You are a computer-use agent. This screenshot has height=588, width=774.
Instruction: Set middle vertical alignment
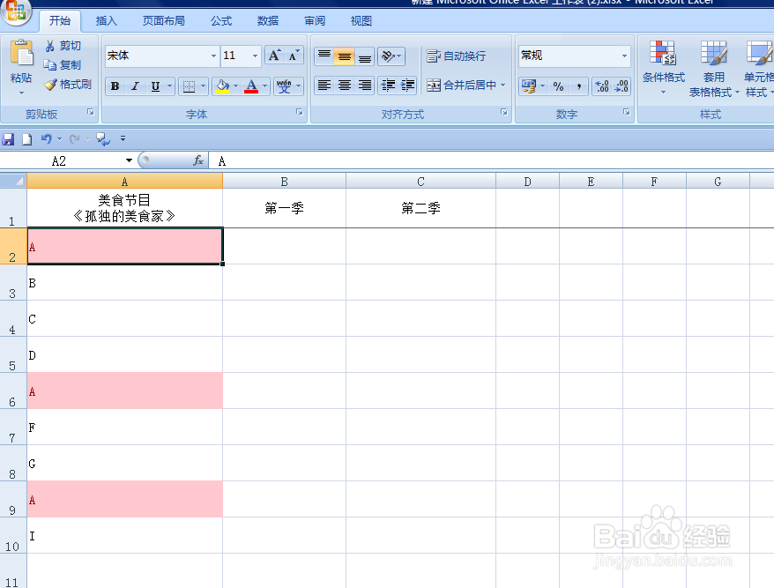pos(345,56)
